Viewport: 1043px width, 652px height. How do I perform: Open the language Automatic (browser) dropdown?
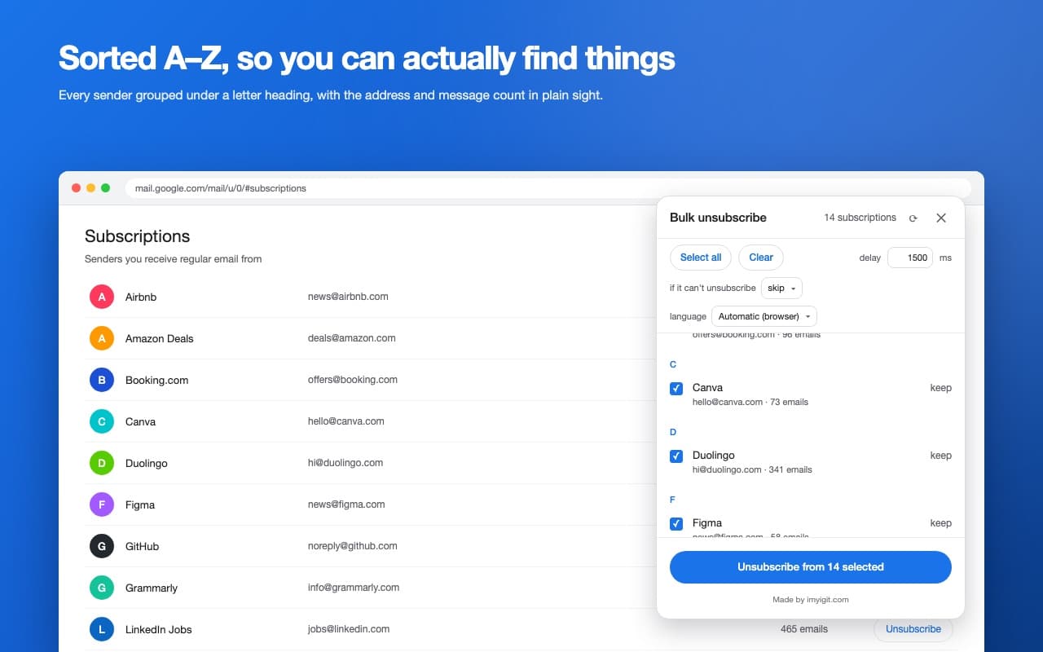(764, 316)
